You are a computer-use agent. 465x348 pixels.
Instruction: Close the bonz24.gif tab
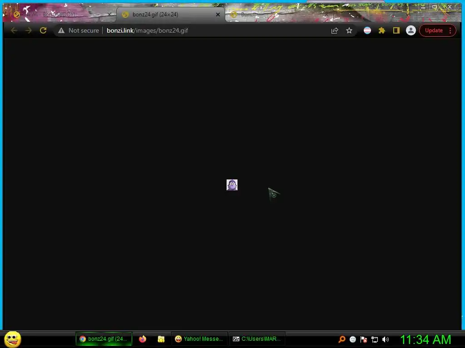(x=218, y=14)
